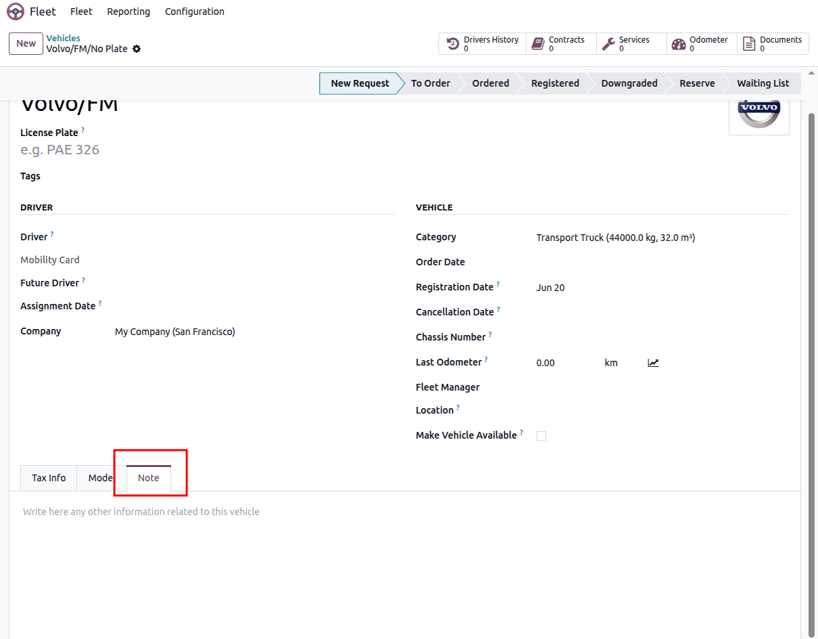Show help tooltip next to Make Vehicle Available
The height and width of the screenshot is (639, 818).
521,432
